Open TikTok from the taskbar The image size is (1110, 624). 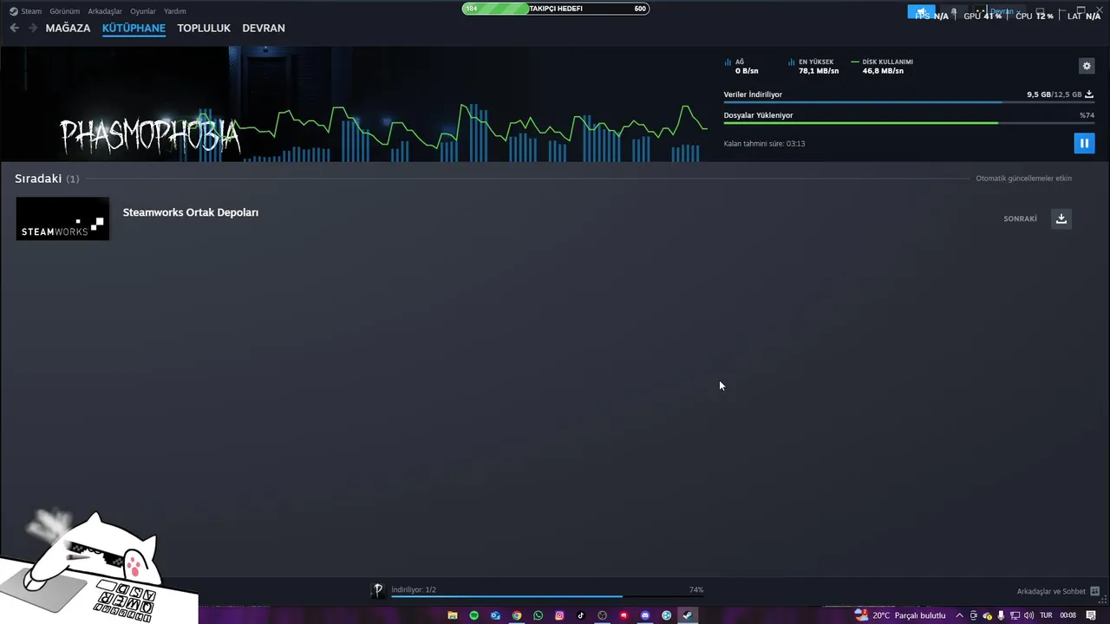pyautogui.click(x=581, y=615)
